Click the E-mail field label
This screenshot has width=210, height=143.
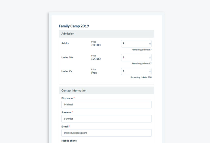click(65, 127)
